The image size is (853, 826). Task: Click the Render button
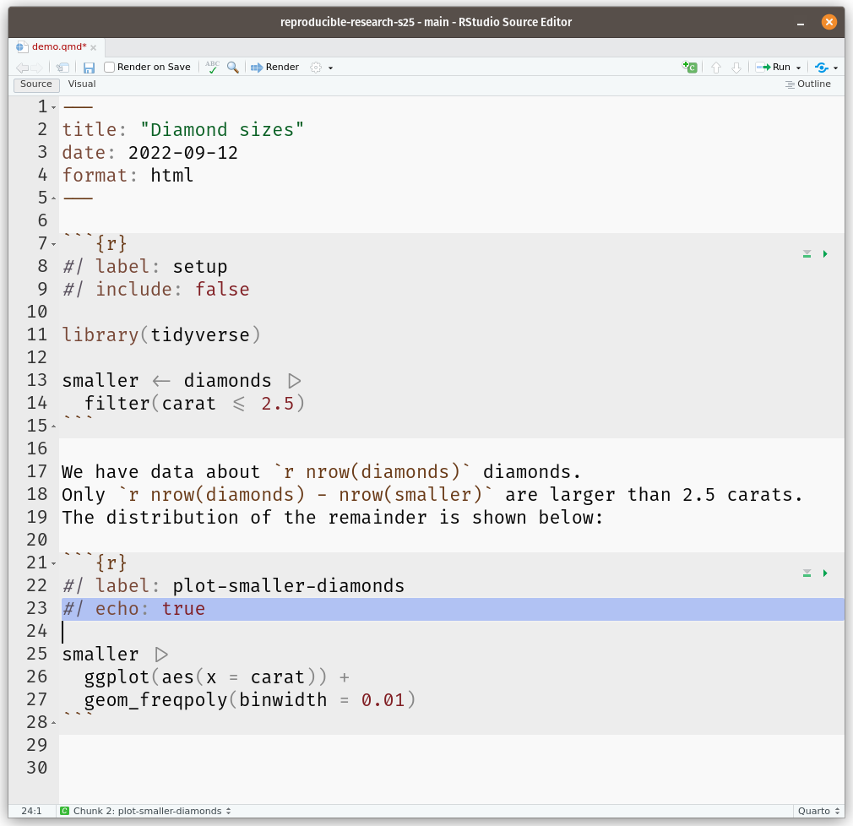(x=274, y=68)
